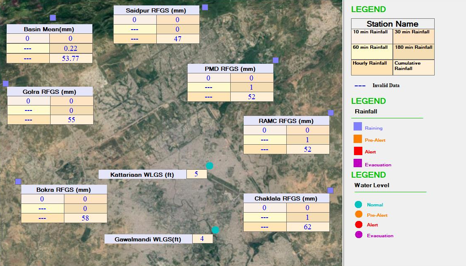Select the Normal water level legend circle
Viewport: 466px width, 266px height.
click(358, 204)
